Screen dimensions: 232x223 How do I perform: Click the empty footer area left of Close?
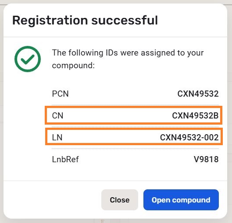point(52,200)
